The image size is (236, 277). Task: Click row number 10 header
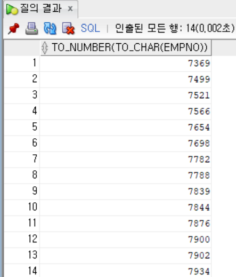(x=22, y=208)
